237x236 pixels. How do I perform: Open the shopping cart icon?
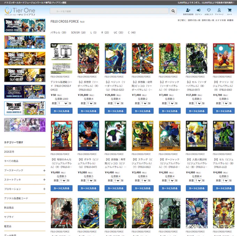click(x=229, y=10)
